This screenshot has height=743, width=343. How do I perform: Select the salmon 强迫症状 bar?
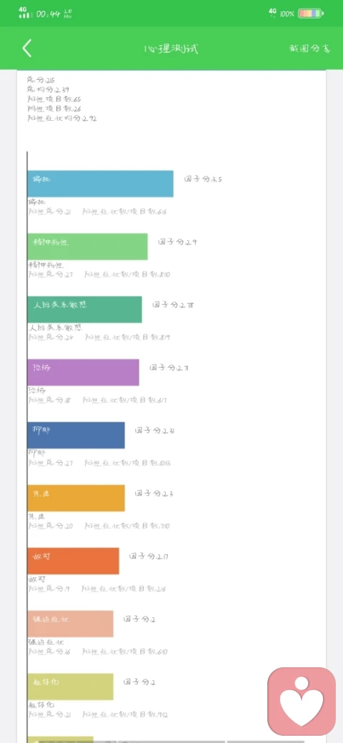tap(71, 624)
